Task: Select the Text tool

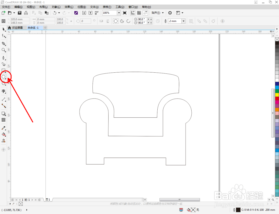Action: (4, 91)
